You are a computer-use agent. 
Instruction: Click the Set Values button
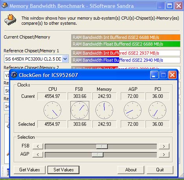point(63,170)
